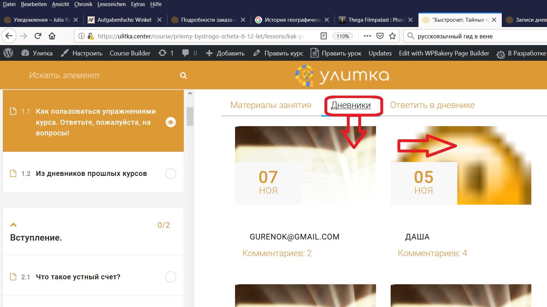The image size is (547, 307).
Task: Switch to Материалы занятия tab
Action: [271, 105]
